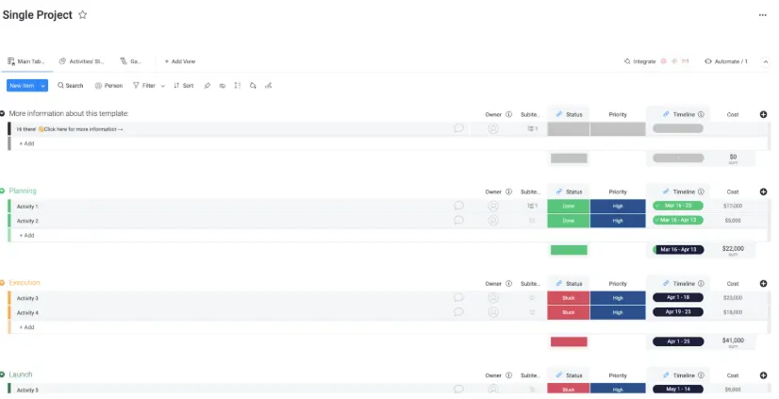Click the Execution status summary bar
Image resolution: width=779 pixels, height=399 pixels.
pyautogui.click(x=569, y=341)
